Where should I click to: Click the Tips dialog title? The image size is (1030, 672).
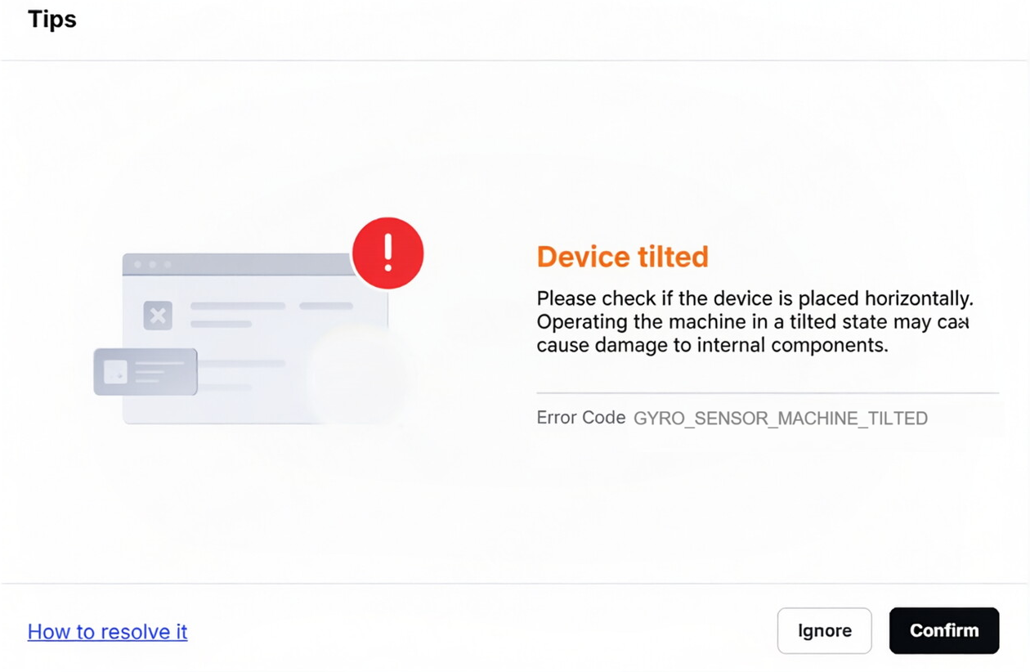[52, 20]
